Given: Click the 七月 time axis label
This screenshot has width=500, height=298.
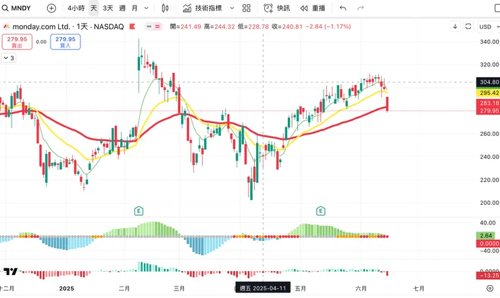Looking at the screenshot, I should coord(419,289).
